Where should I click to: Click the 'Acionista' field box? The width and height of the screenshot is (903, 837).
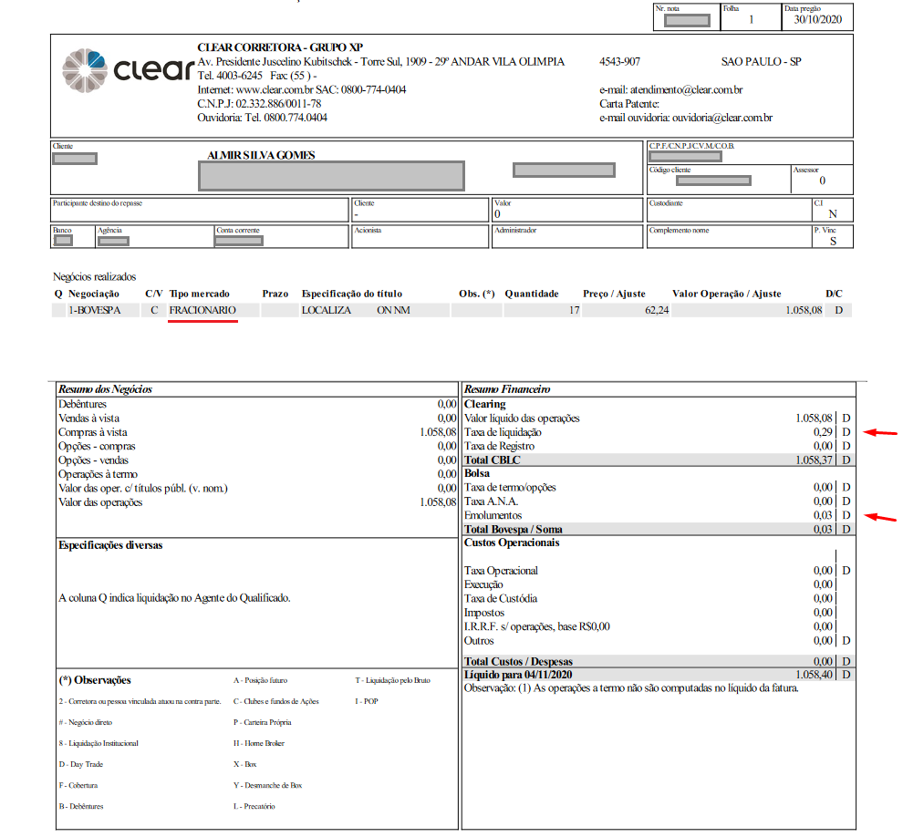420,236
